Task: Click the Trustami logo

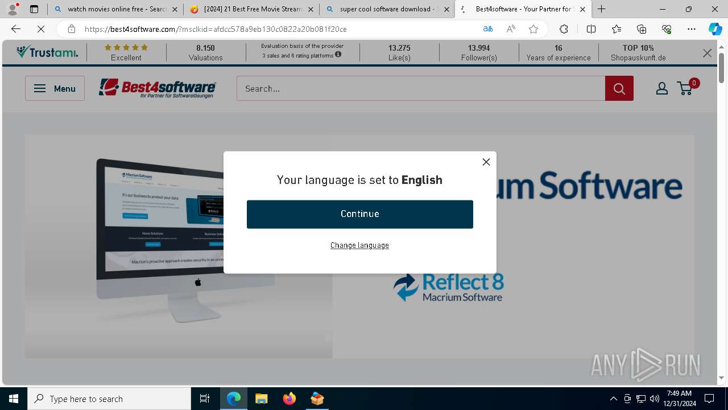Action: [x=47, y=52]
